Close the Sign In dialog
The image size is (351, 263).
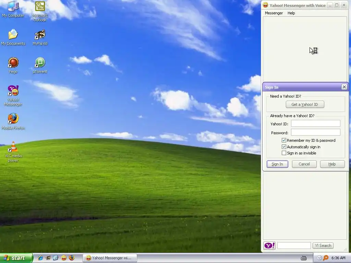[x=344, y=87]
